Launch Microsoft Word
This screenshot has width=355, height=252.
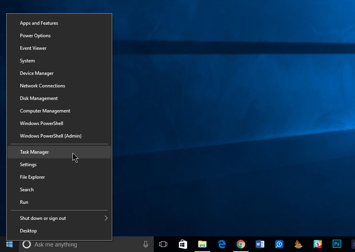pyautogui.click(x=260, y=244)
